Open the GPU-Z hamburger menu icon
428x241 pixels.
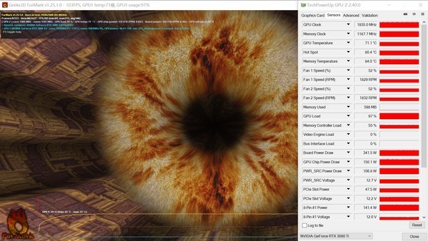423,14
